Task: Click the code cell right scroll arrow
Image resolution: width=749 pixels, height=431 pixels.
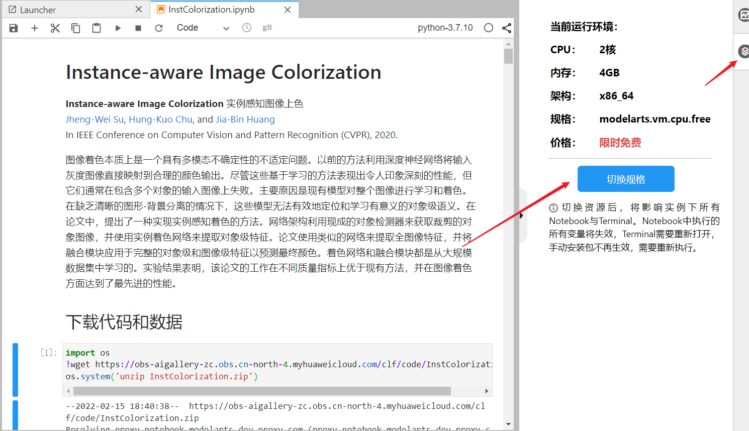Action: [x=486, y=391]
